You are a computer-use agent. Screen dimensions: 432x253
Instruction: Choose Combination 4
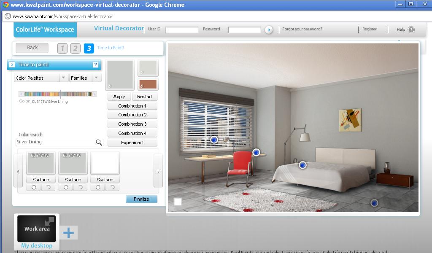point(132,133)
